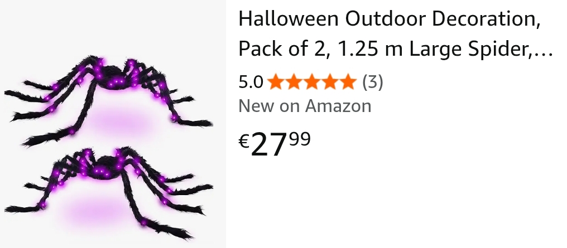567x248 pixels.
Task: Open the (3) reviews count link
Action: pos(372,82)
